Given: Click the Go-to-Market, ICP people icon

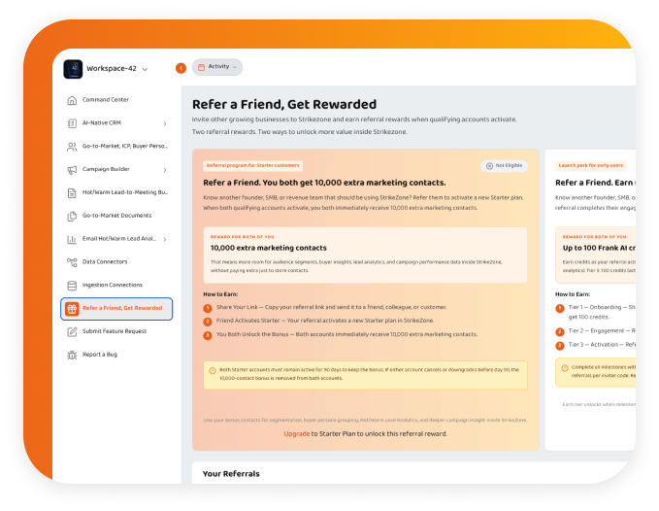Looking at the screenshot, I should [x=72, y=147].
